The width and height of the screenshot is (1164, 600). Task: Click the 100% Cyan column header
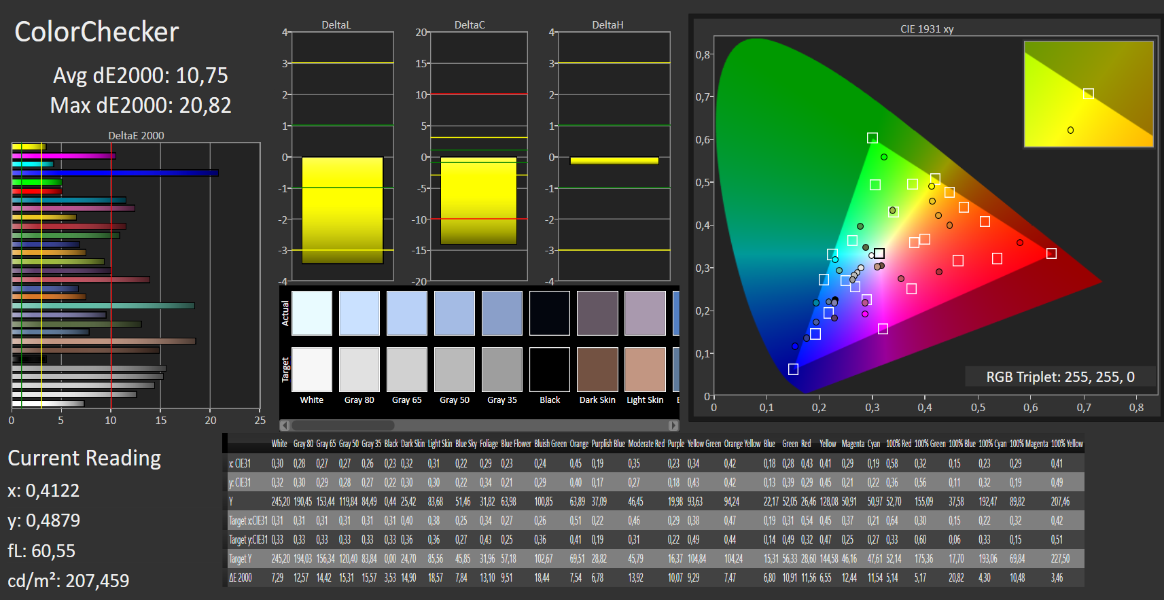click(992, 444)
